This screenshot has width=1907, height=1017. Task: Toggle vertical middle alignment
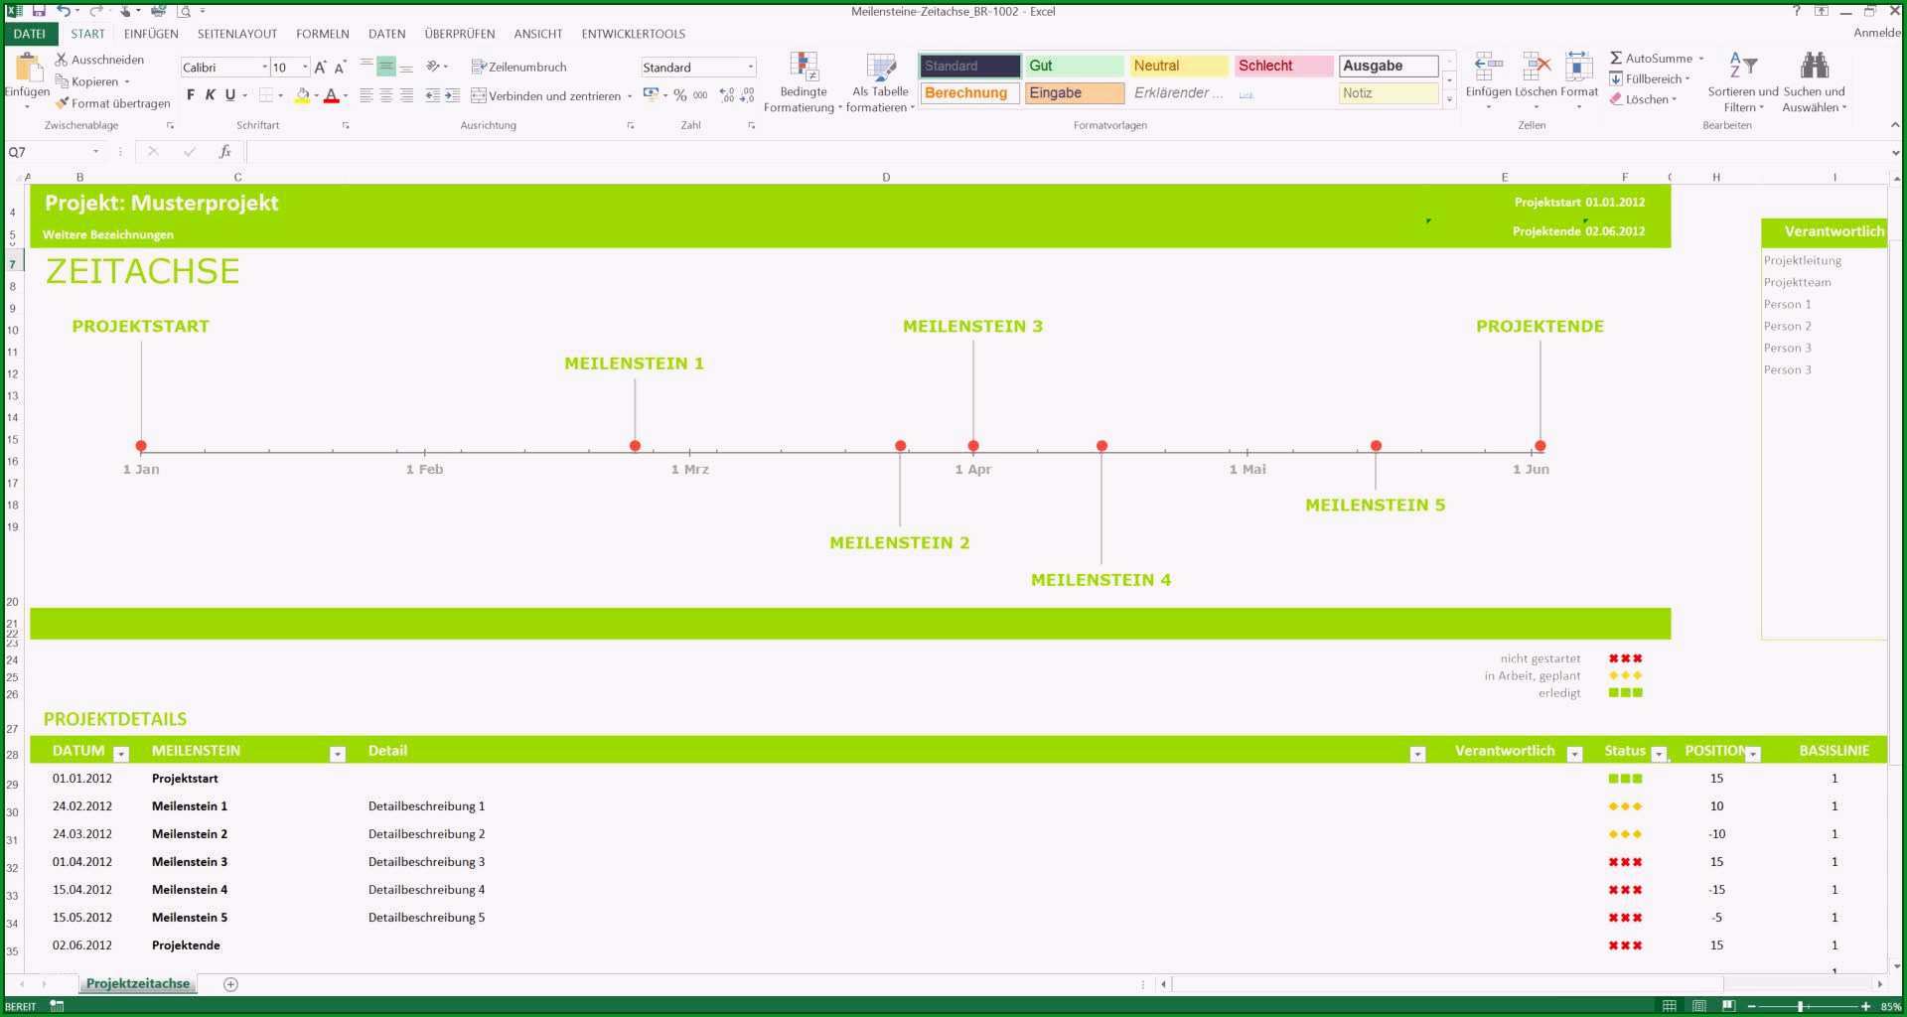coord(386,67)
